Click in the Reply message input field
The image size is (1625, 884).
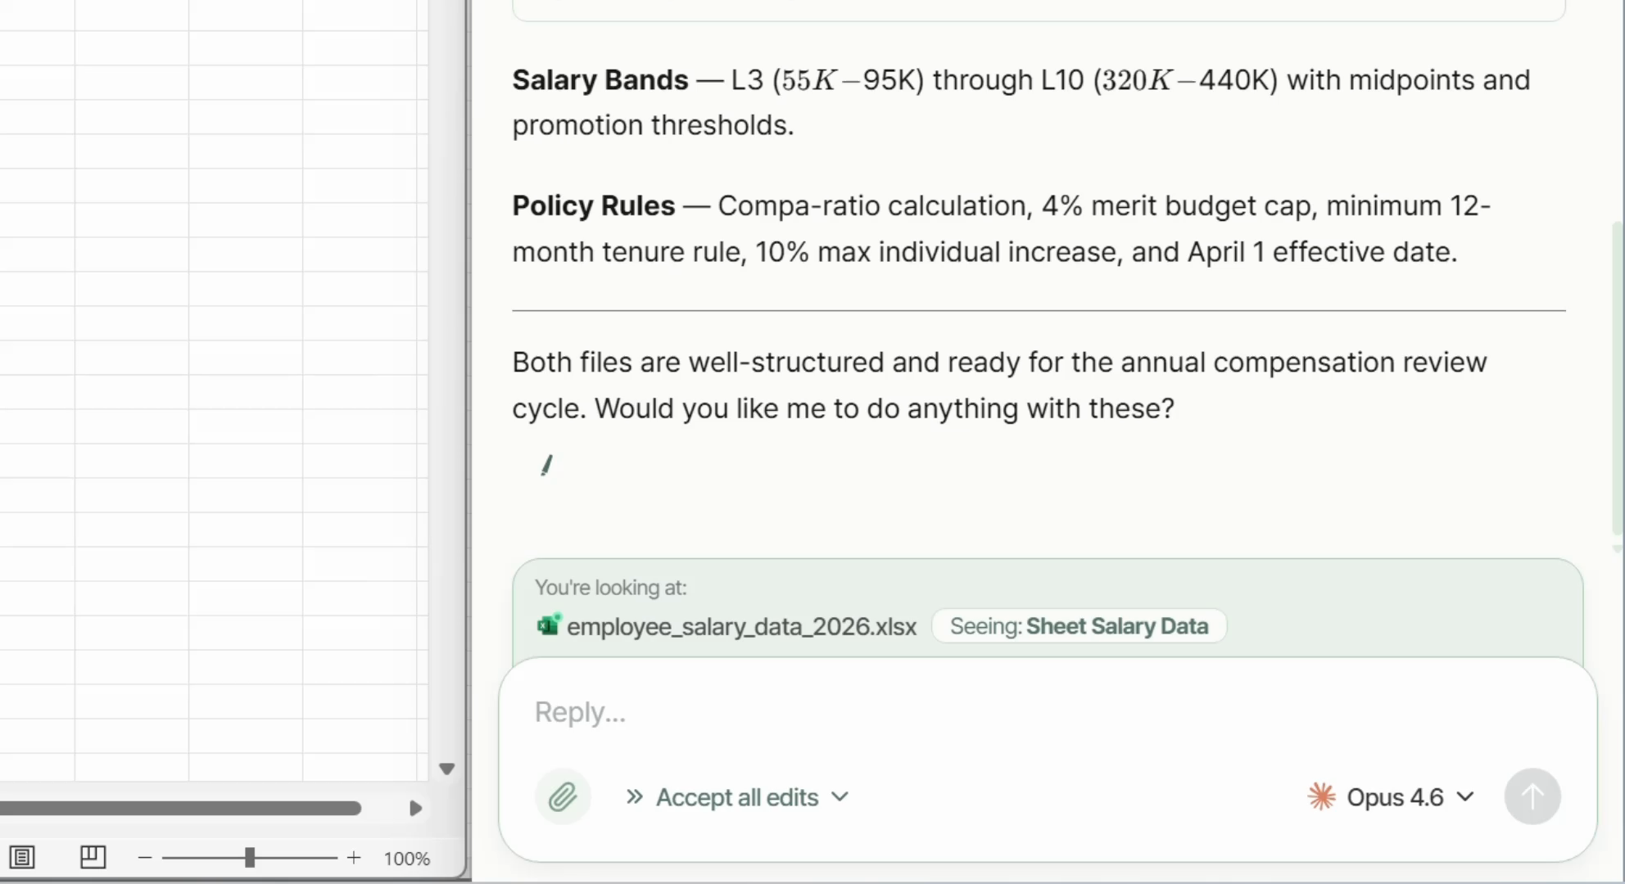(x=983, y=712)
